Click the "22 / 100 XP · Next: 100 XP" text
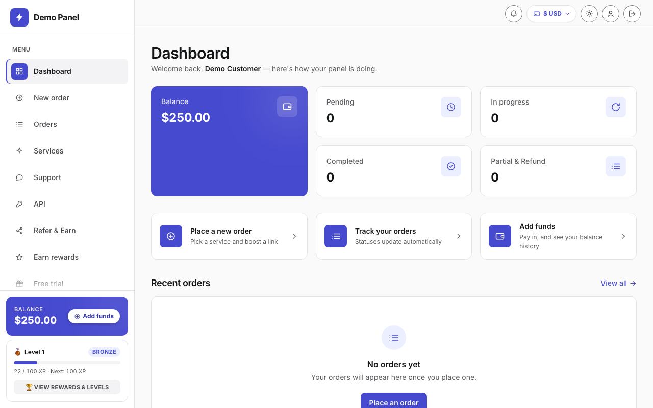Viewport: 653px width, 408px height. click(x=50, y=371)
